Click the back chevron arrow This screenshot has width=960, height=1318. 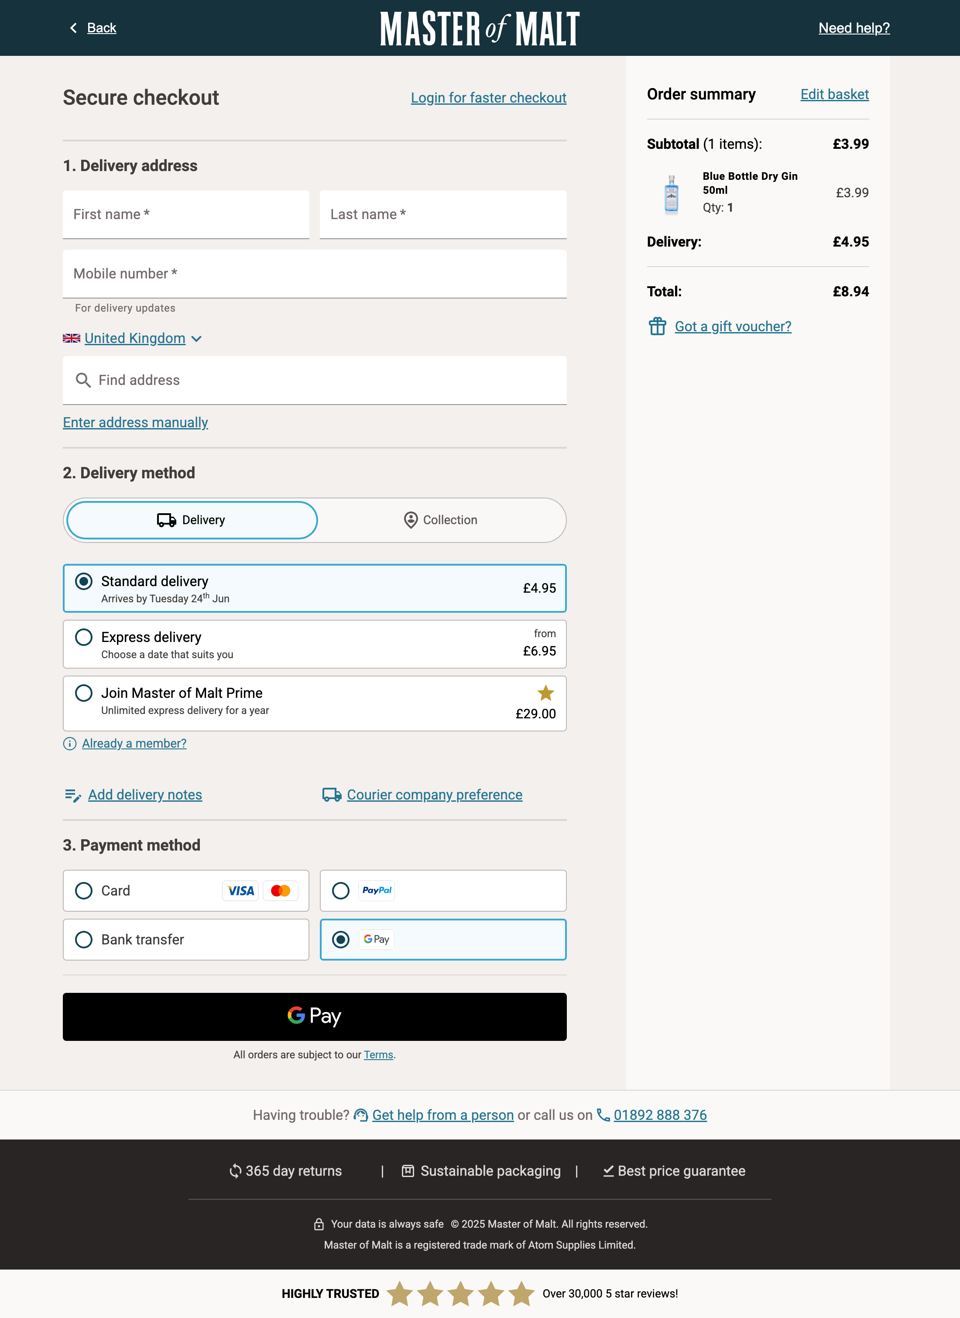coord(73,28)
